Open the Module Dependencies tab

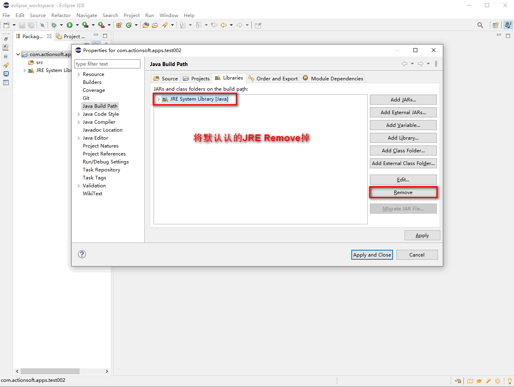[x=333, y=78]
